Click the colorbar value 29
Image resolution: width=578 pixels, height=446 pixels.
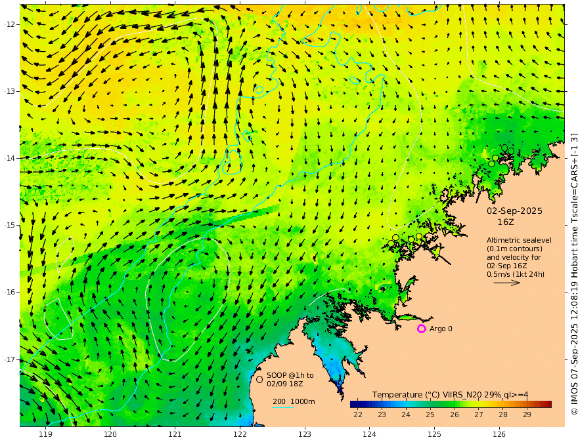527,415
